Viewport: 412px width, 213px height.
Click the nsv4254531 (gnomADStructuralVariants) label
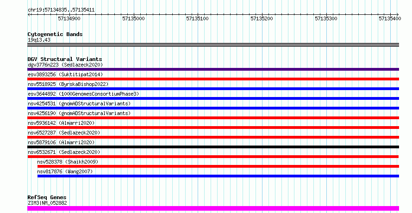[79, 103]
